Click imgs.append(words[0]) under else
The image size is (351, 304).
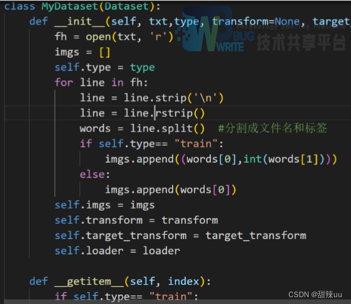tap(170, 190)
